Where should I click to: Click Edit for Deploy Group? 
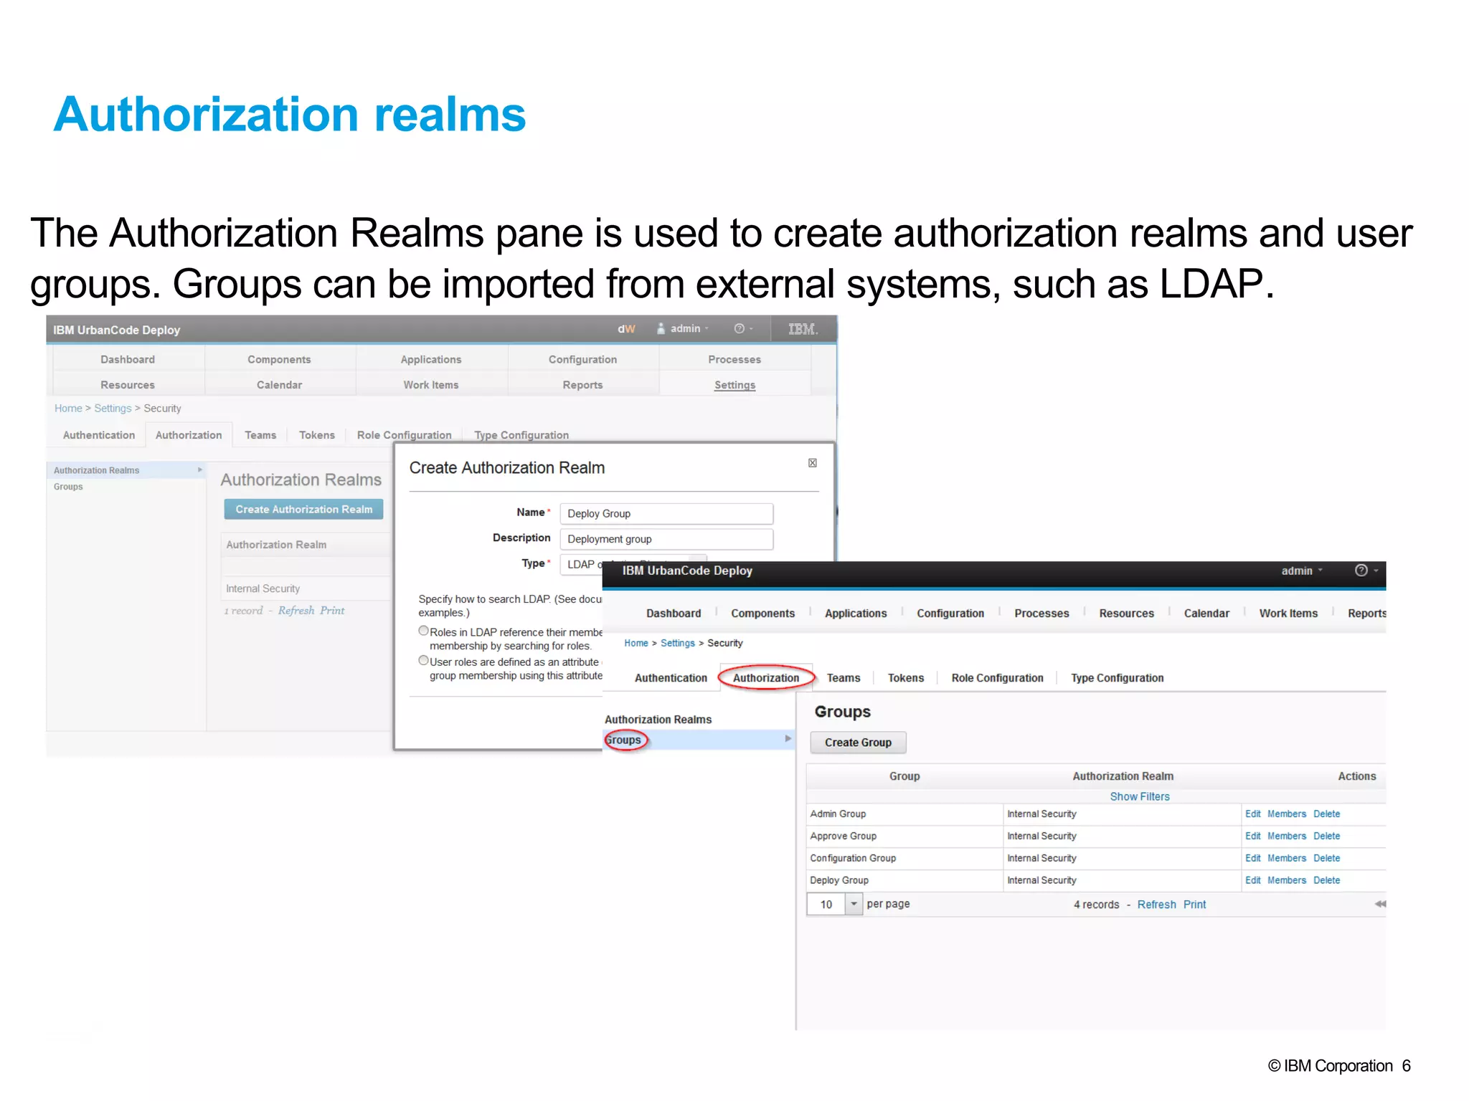1252,880
